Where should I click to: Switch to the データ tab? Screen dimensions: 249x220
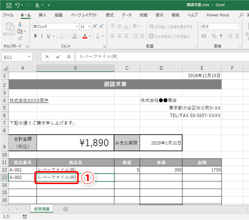pyautogui.click(x=126, y=15)
